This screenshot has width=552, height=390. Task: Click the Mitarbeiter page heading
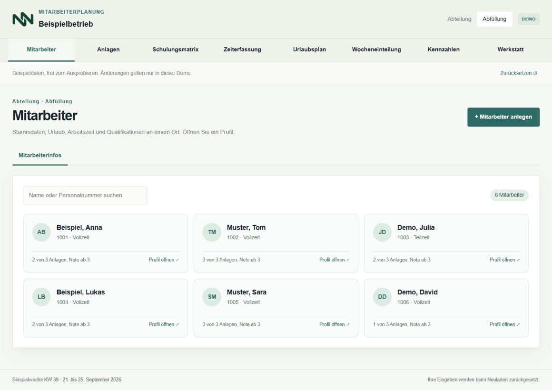pyautogui.click(x=45, y=116)
